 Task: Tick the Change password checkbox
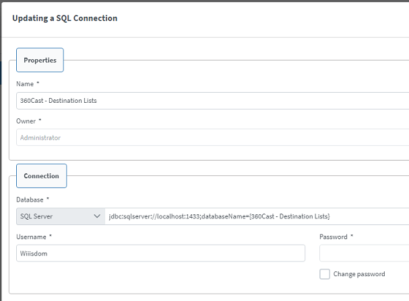tap(325, 274)
